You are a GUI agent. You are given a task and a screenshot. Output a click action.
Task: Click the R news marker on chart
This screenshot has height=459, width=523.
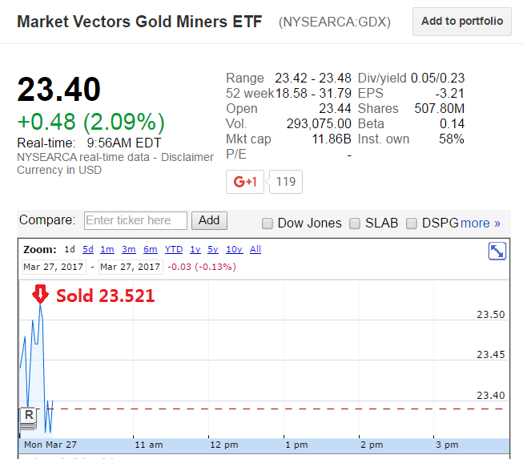click(29, 415)
